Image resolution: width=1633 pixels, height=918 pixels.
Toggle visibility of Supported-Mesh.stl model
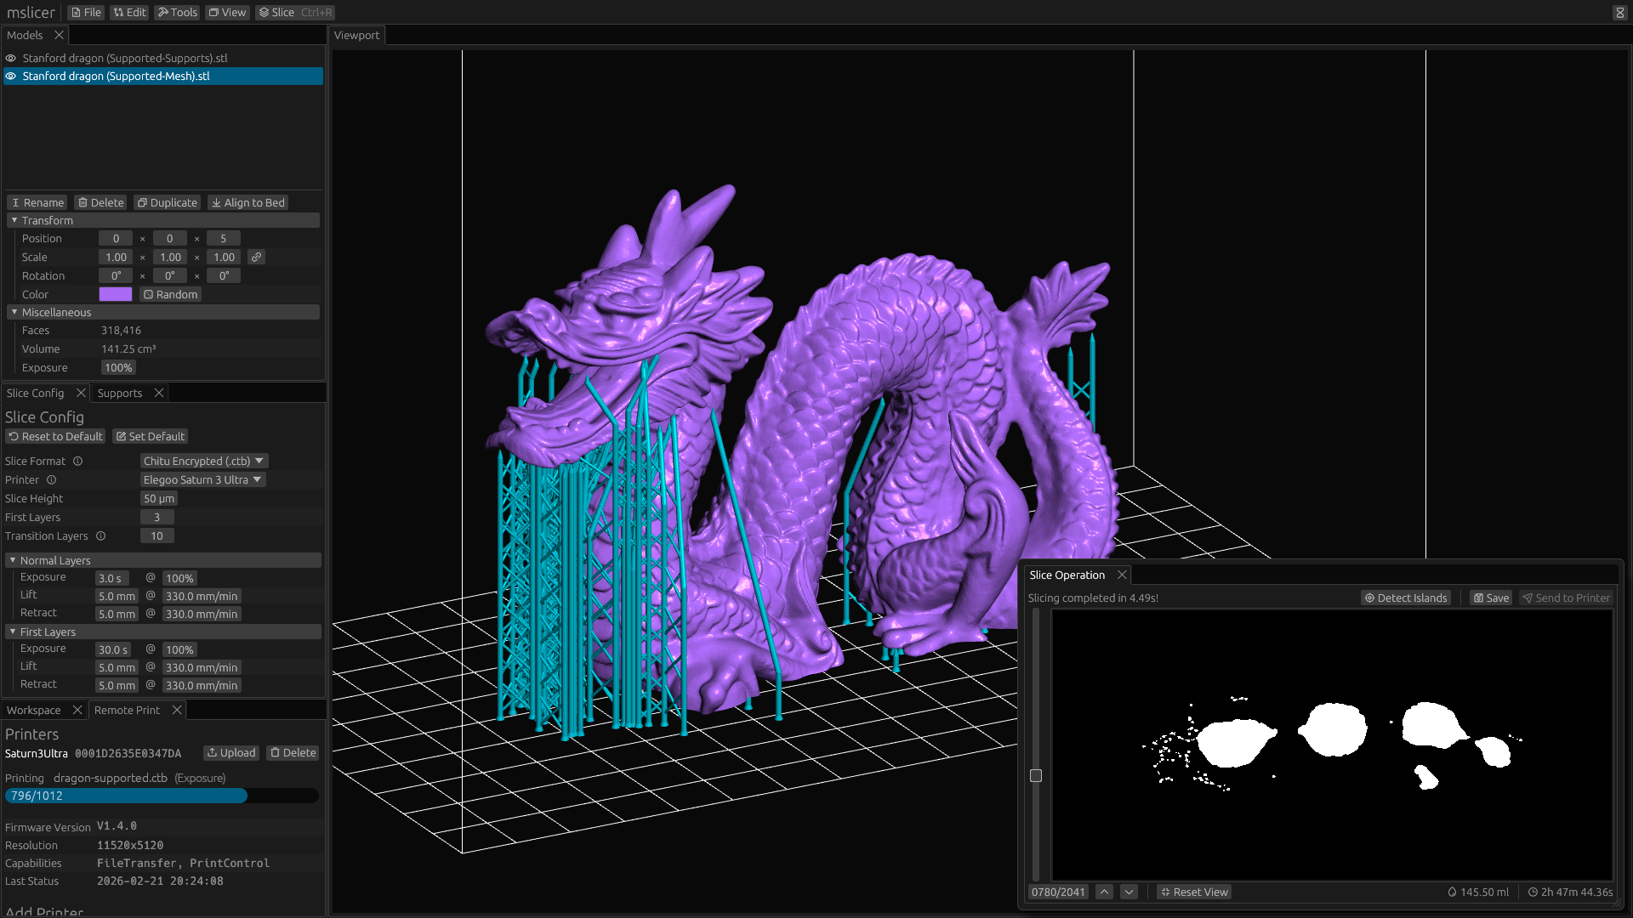click(x=11, y=76)
